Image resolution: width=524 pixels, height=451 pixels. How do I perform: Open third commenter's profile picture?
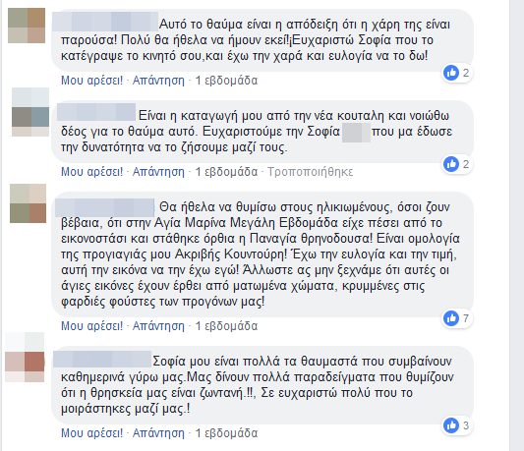(29, 203)
